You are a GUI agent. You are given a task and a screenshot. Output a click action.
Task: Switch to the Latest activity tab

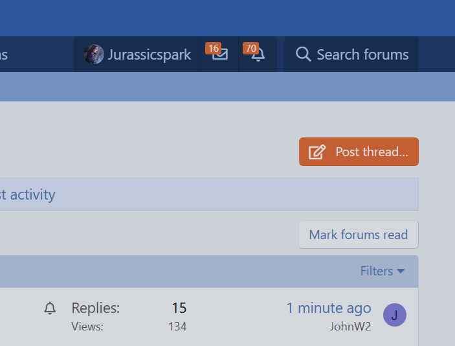click(x=28, y=194)
